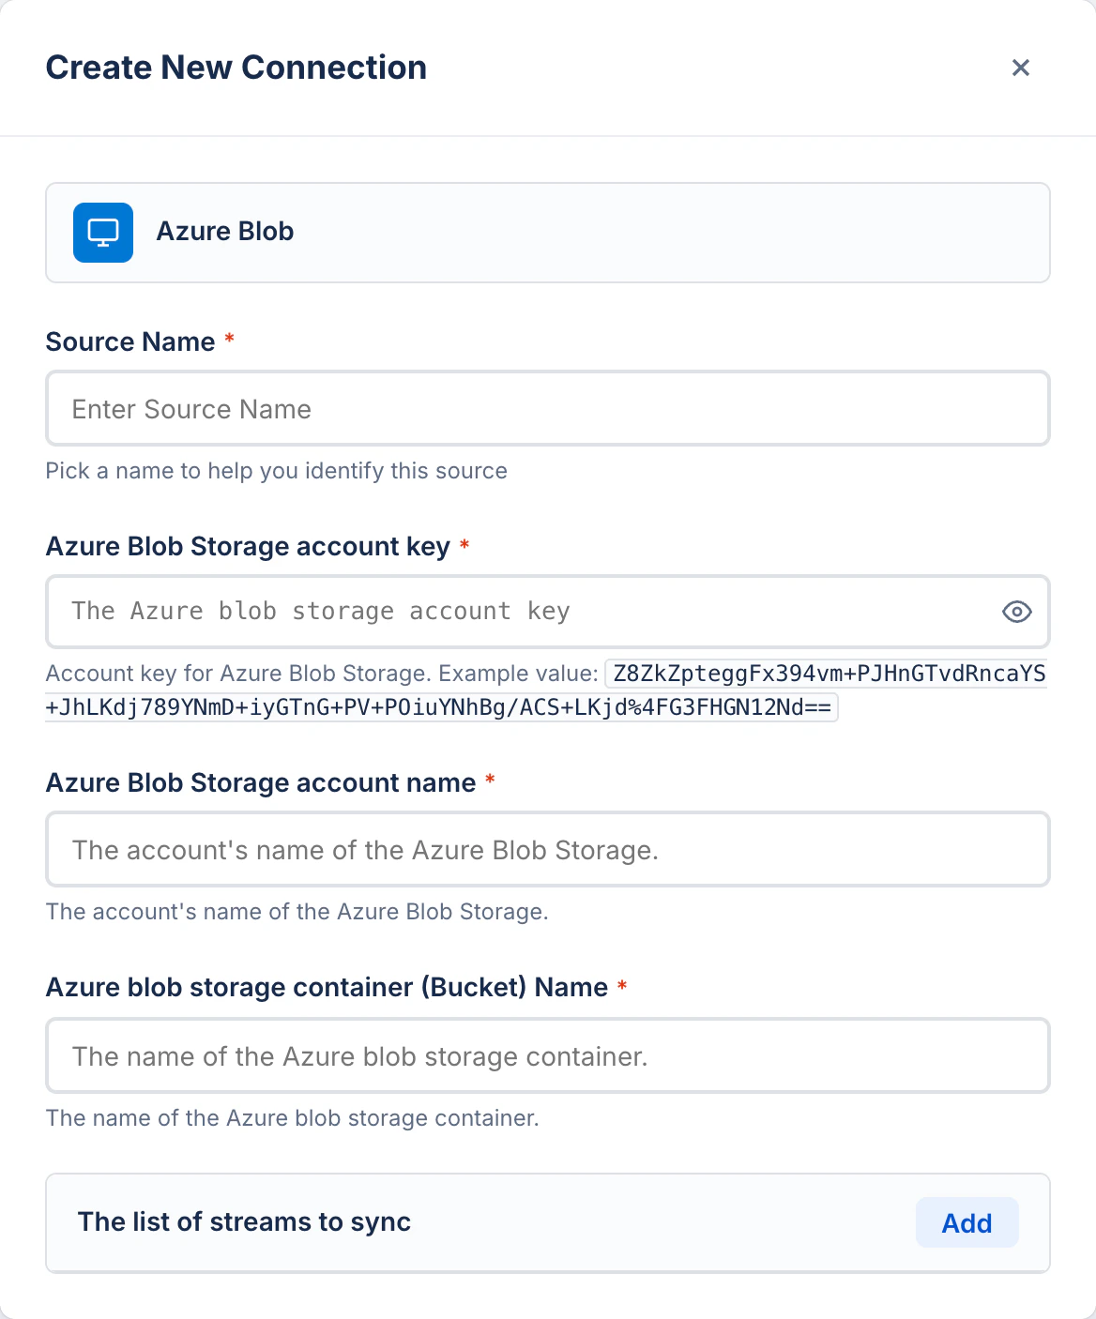Click the "Azure blob storage container (Bucket) Name" label

pos(327,987)
